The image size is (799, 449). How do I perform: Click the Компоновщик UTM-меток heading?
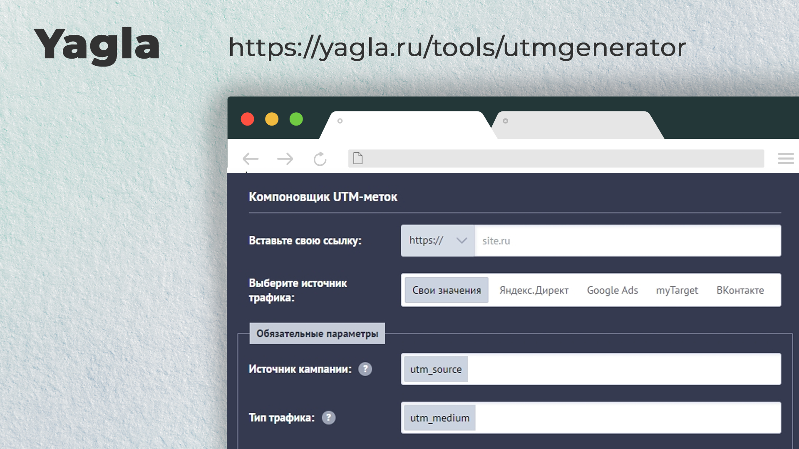tap(323, 197)
